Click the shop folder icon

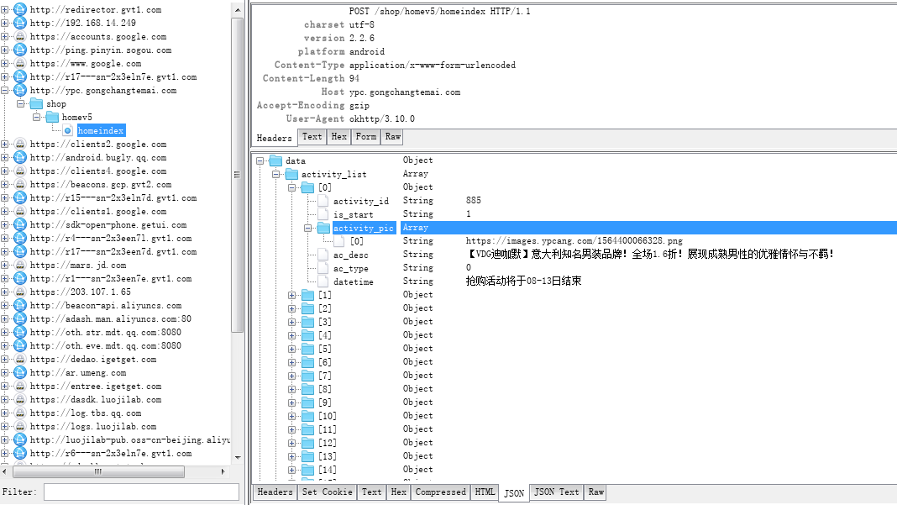[37, 103]
